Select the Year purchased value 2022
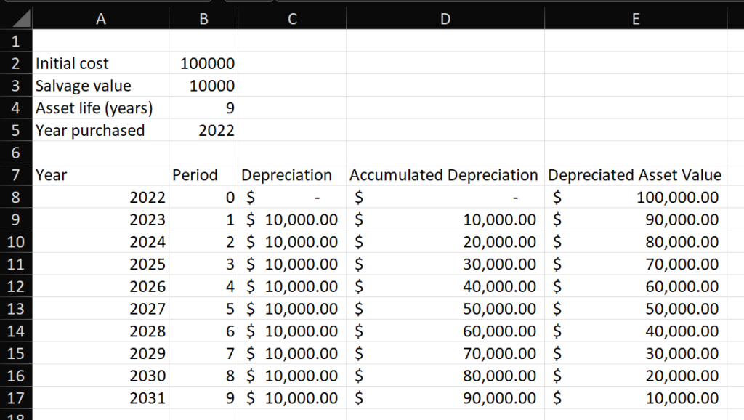744x420 pixels. pyautogui.click(x=203, y=130)
